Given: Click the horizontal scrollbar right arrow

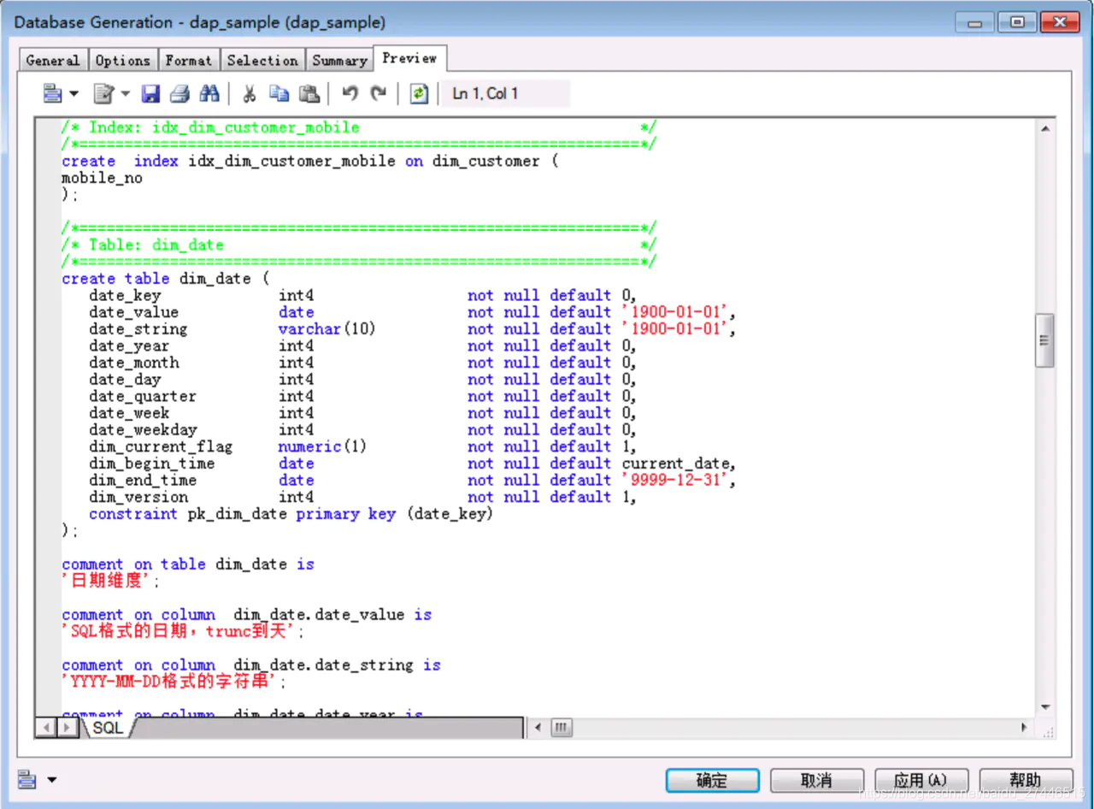Looking at the screenshot, I should [1025, 728].
